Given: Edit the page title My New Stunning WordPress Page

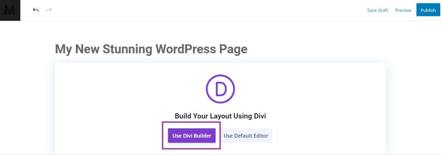Looking at the screenshot, I should [x=151, y=49].
